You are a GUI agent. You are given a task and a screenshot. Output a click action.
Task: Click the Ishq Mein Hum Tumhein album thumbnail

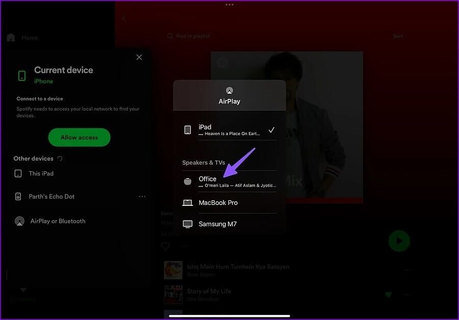click(173, 270)
